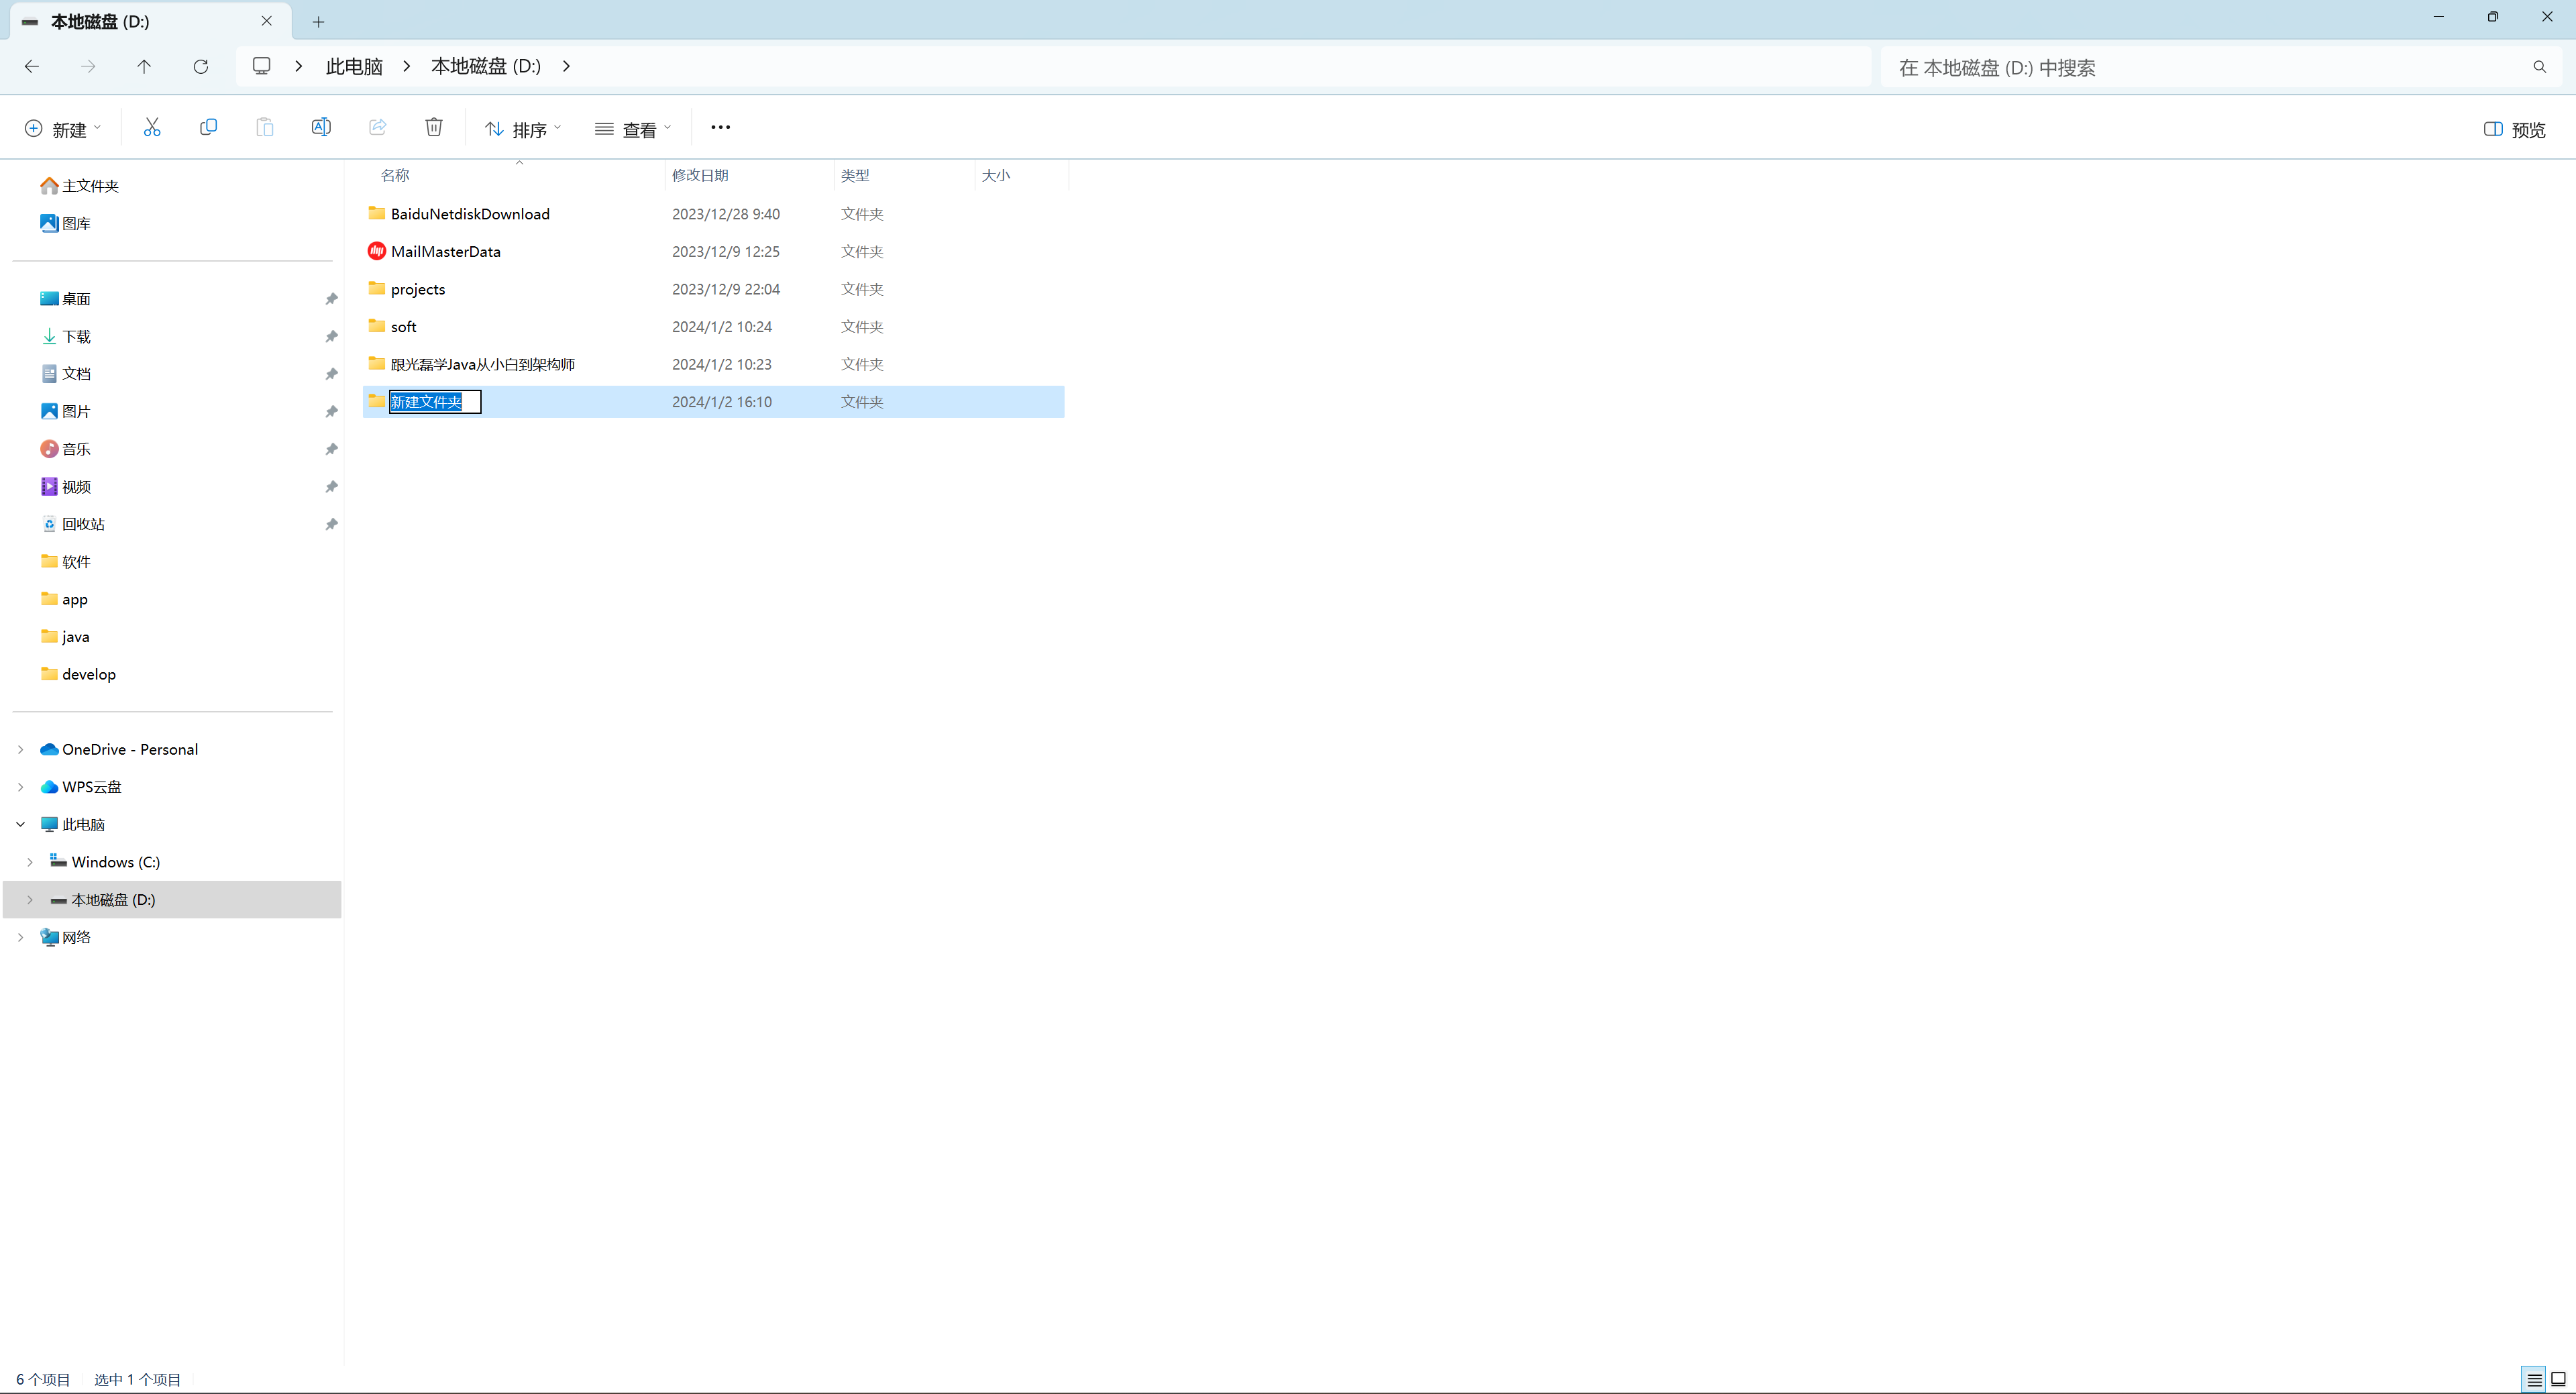Click the search magnifier icon
2576x1394 pixels.
[2539, 67]
